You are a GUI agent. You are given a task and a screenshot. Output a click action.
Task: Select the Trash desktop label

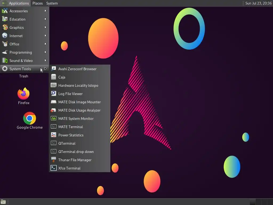coord(23,76)
